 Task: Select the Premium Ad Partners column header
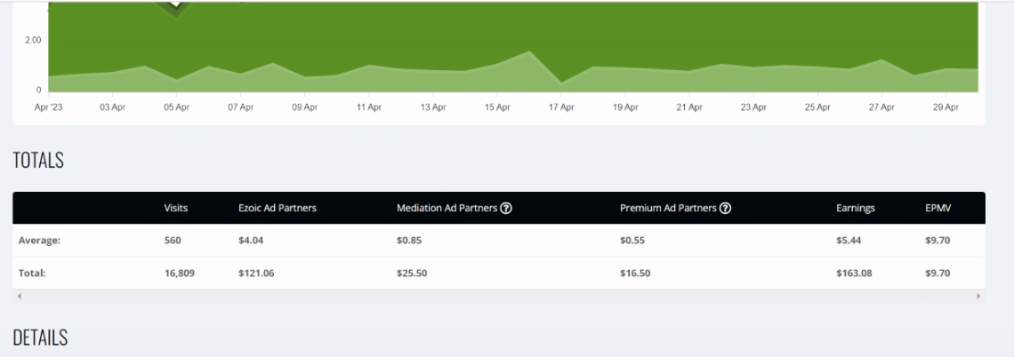[x=668, y=208]
